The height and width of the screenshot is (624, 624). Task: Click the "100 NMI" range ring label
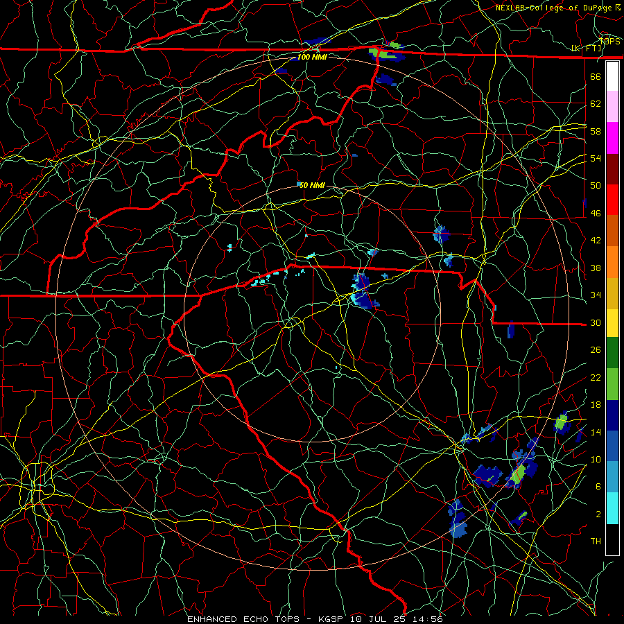pyautogui.click(x=312, y=57)
